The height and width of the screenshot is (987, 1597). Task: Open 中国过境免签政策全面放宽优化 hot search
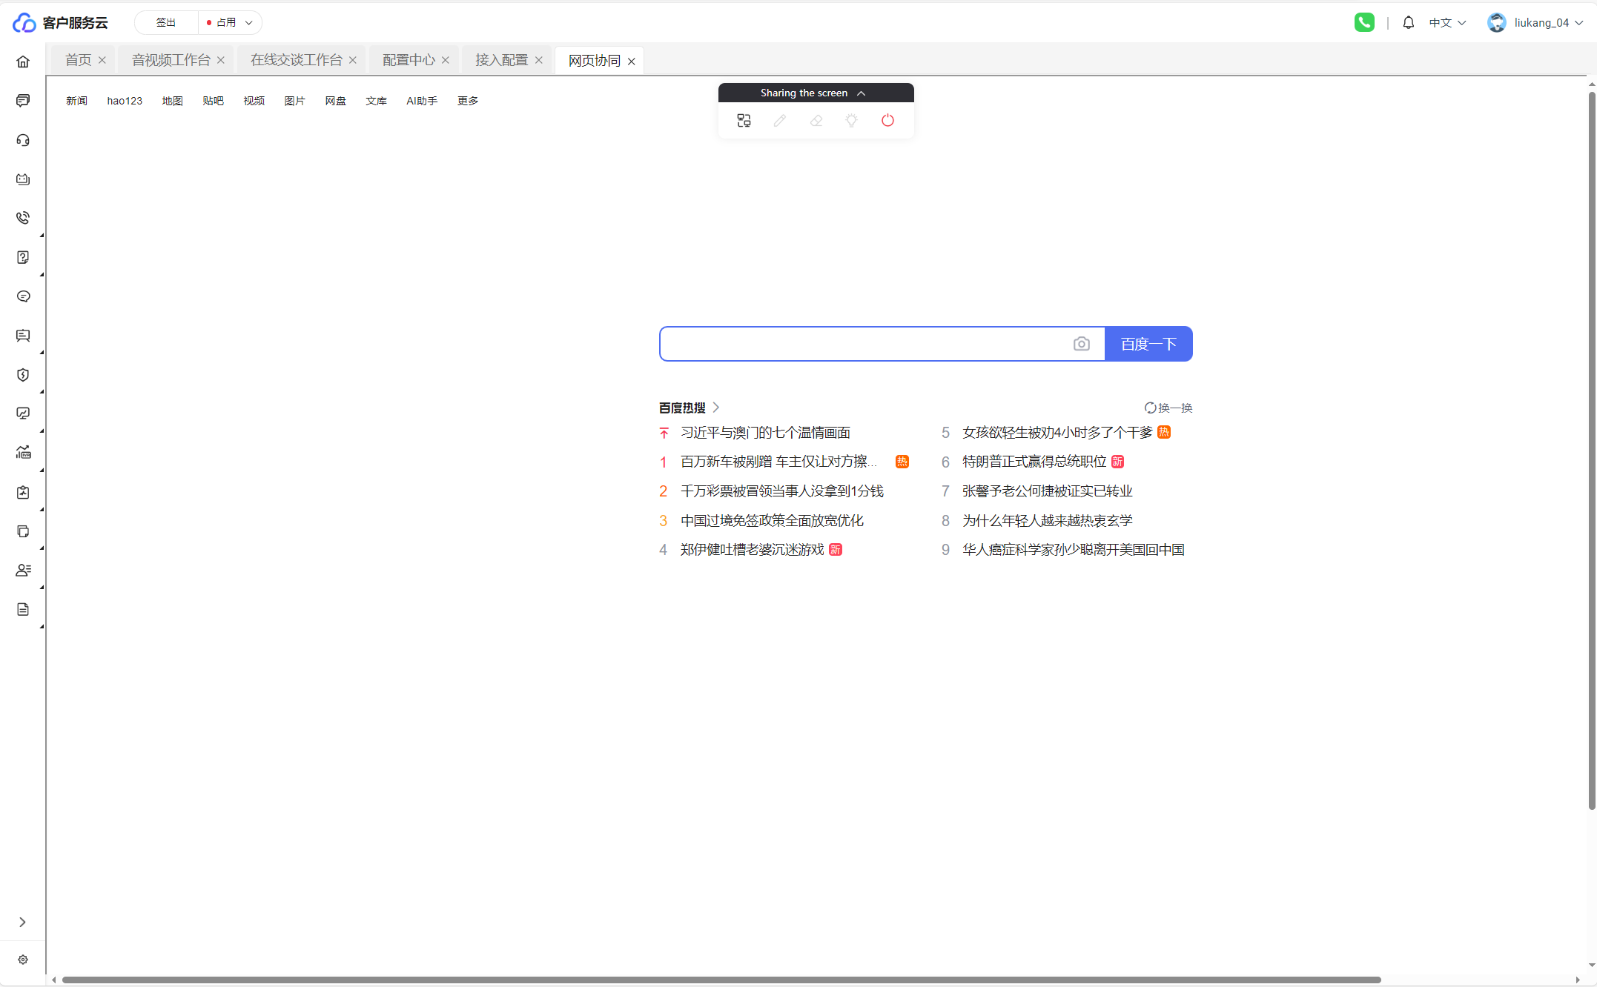(x=772, y=521)
